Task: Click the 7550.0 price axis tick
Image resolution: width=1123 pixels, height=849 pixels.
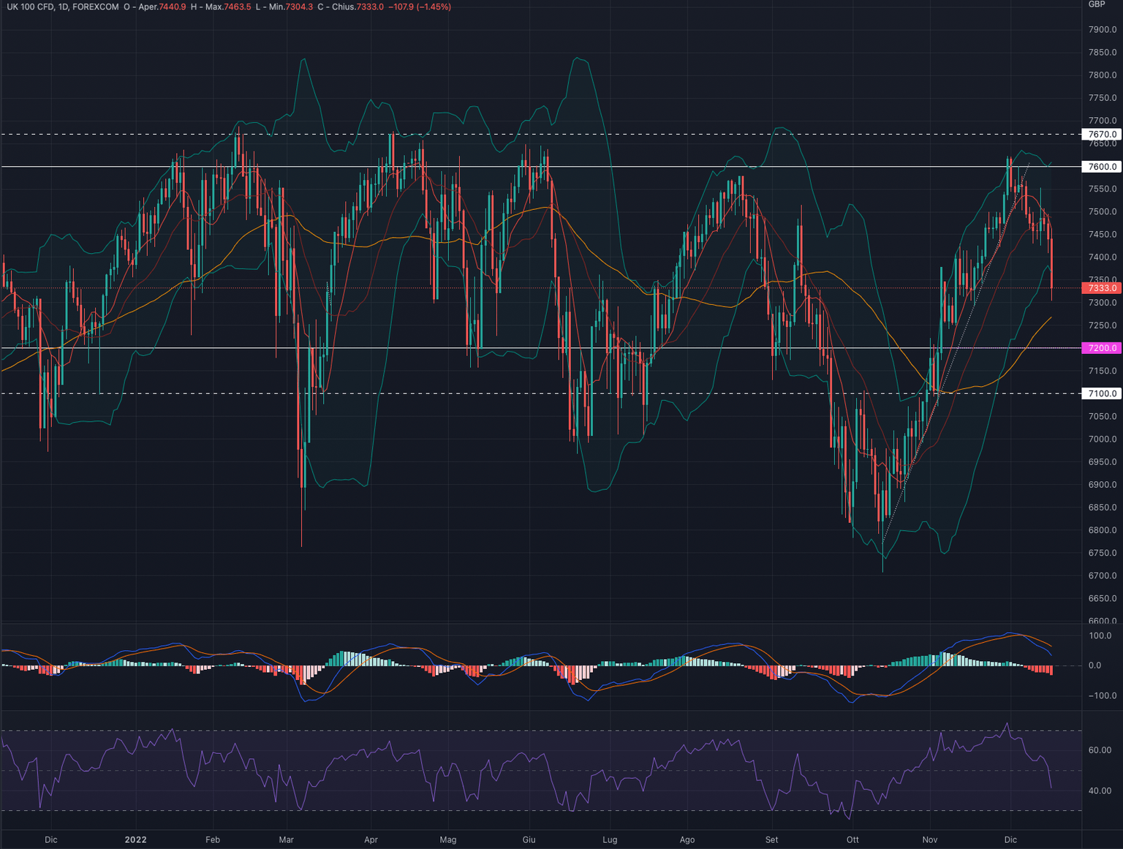Action: click(1103, 189)
